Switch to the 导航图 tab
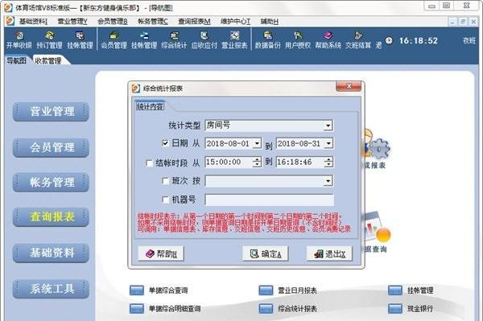This screenshot has width=483, height=321. pos(16,60)
